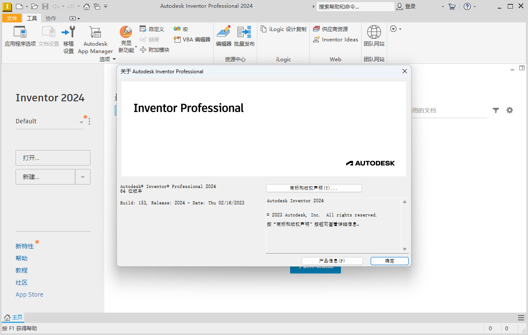Click the 搜索帮助和命令 search field

(x=355, y=6)
